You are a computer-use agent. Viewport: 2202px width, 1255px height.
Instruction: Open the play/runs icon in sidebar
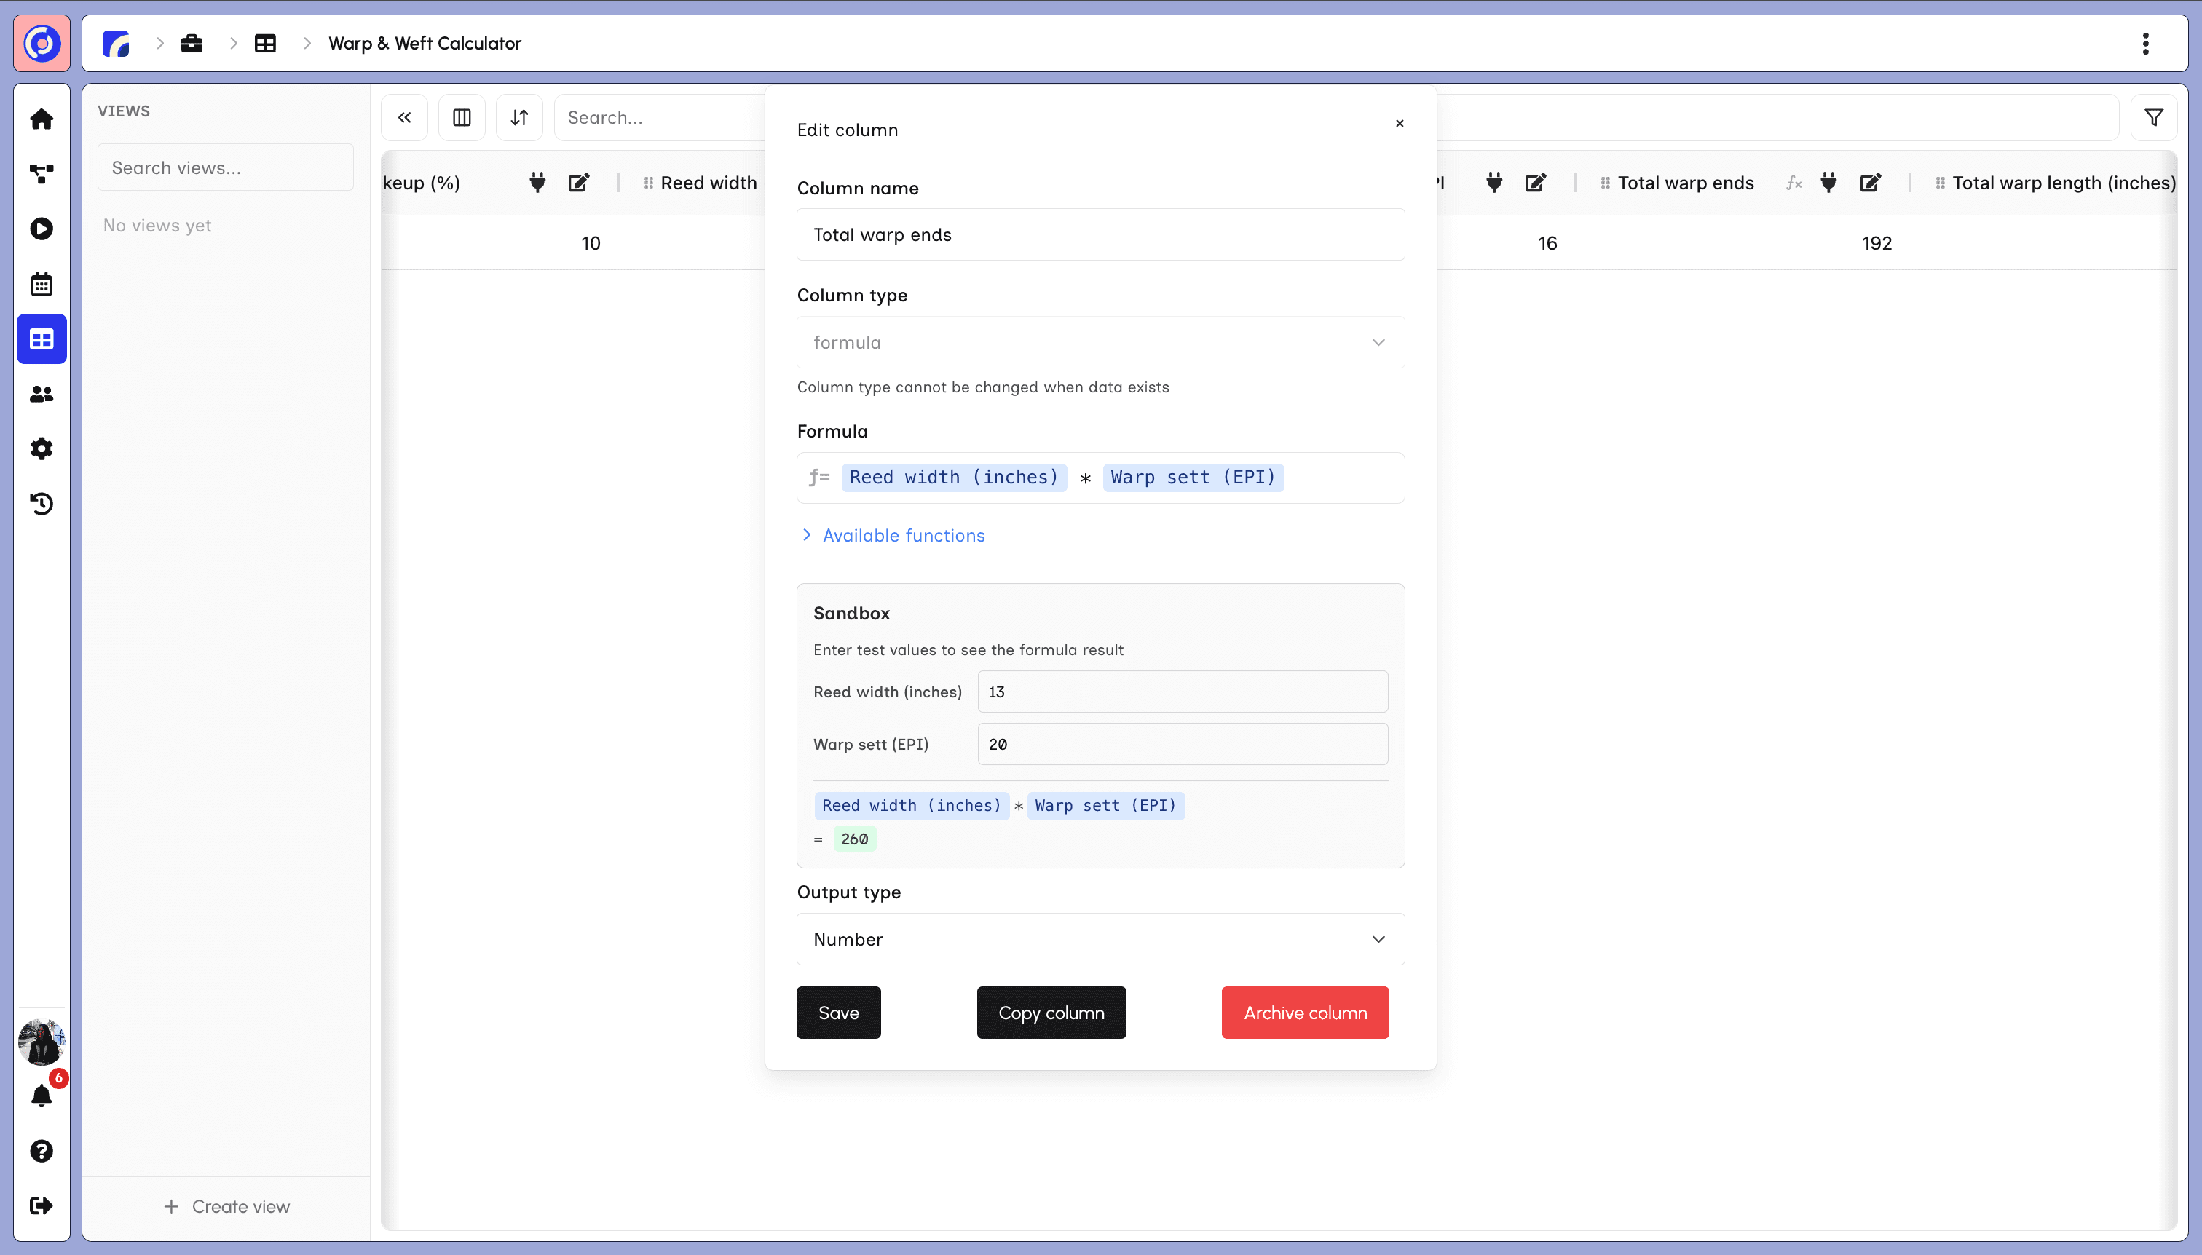[x=42, y=229]
